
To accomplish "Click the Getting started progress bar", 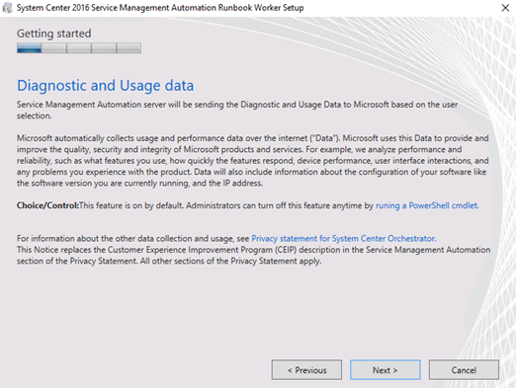I will coord(79,48).
